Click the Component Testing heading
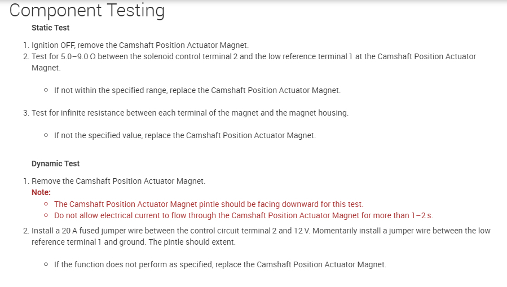Screen dimensions: 507x287 (87, 10)
